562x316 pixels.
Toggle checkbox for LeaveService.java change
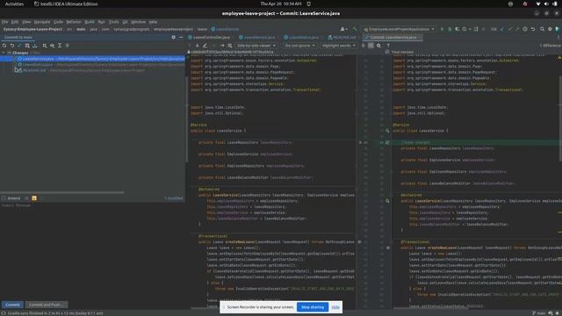(x=15, y=59)
